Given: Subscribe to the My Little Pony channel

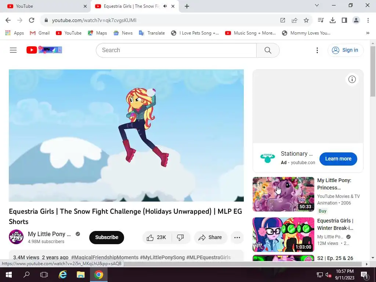Looking at the screenshot, I should [106, 238].
